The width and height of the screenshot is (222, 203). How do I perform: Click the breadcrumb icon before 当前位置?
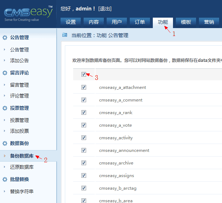pos(65,35)
